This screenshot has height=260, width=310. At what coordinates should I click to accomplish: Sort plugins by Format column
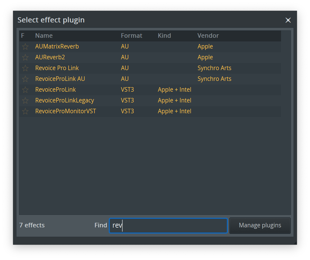(x=131, y=36)
